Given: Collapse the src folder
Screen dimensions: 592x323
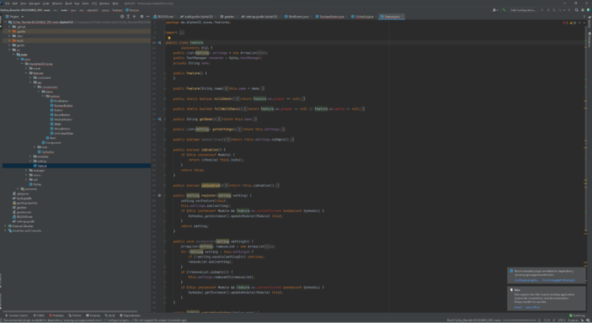Looking at the screenshot, I should click(x=9, y=50).
